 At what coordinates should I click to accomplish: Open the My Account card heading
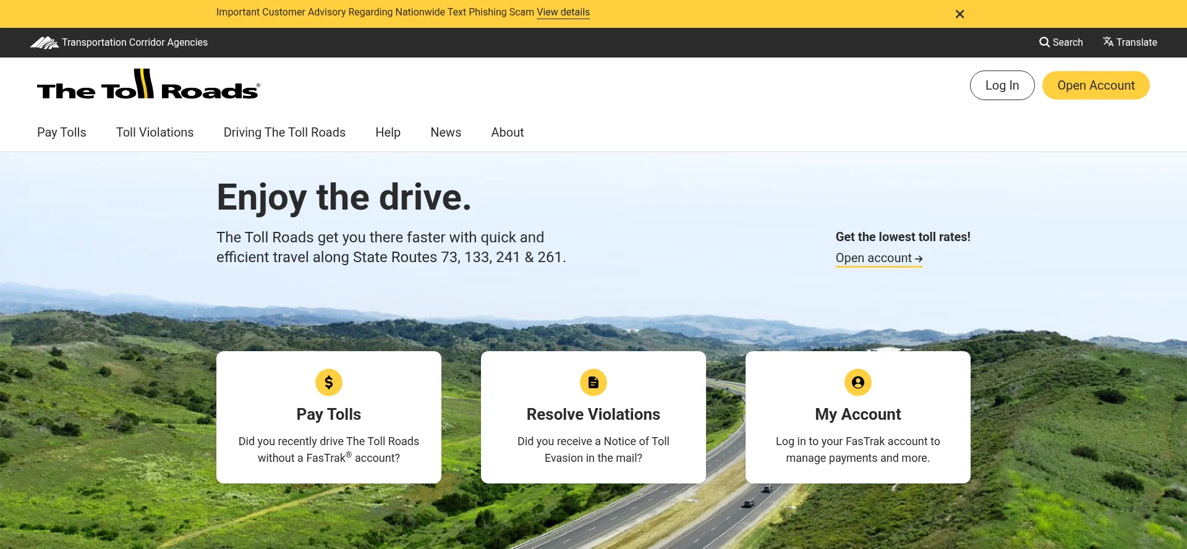[858, 414]
